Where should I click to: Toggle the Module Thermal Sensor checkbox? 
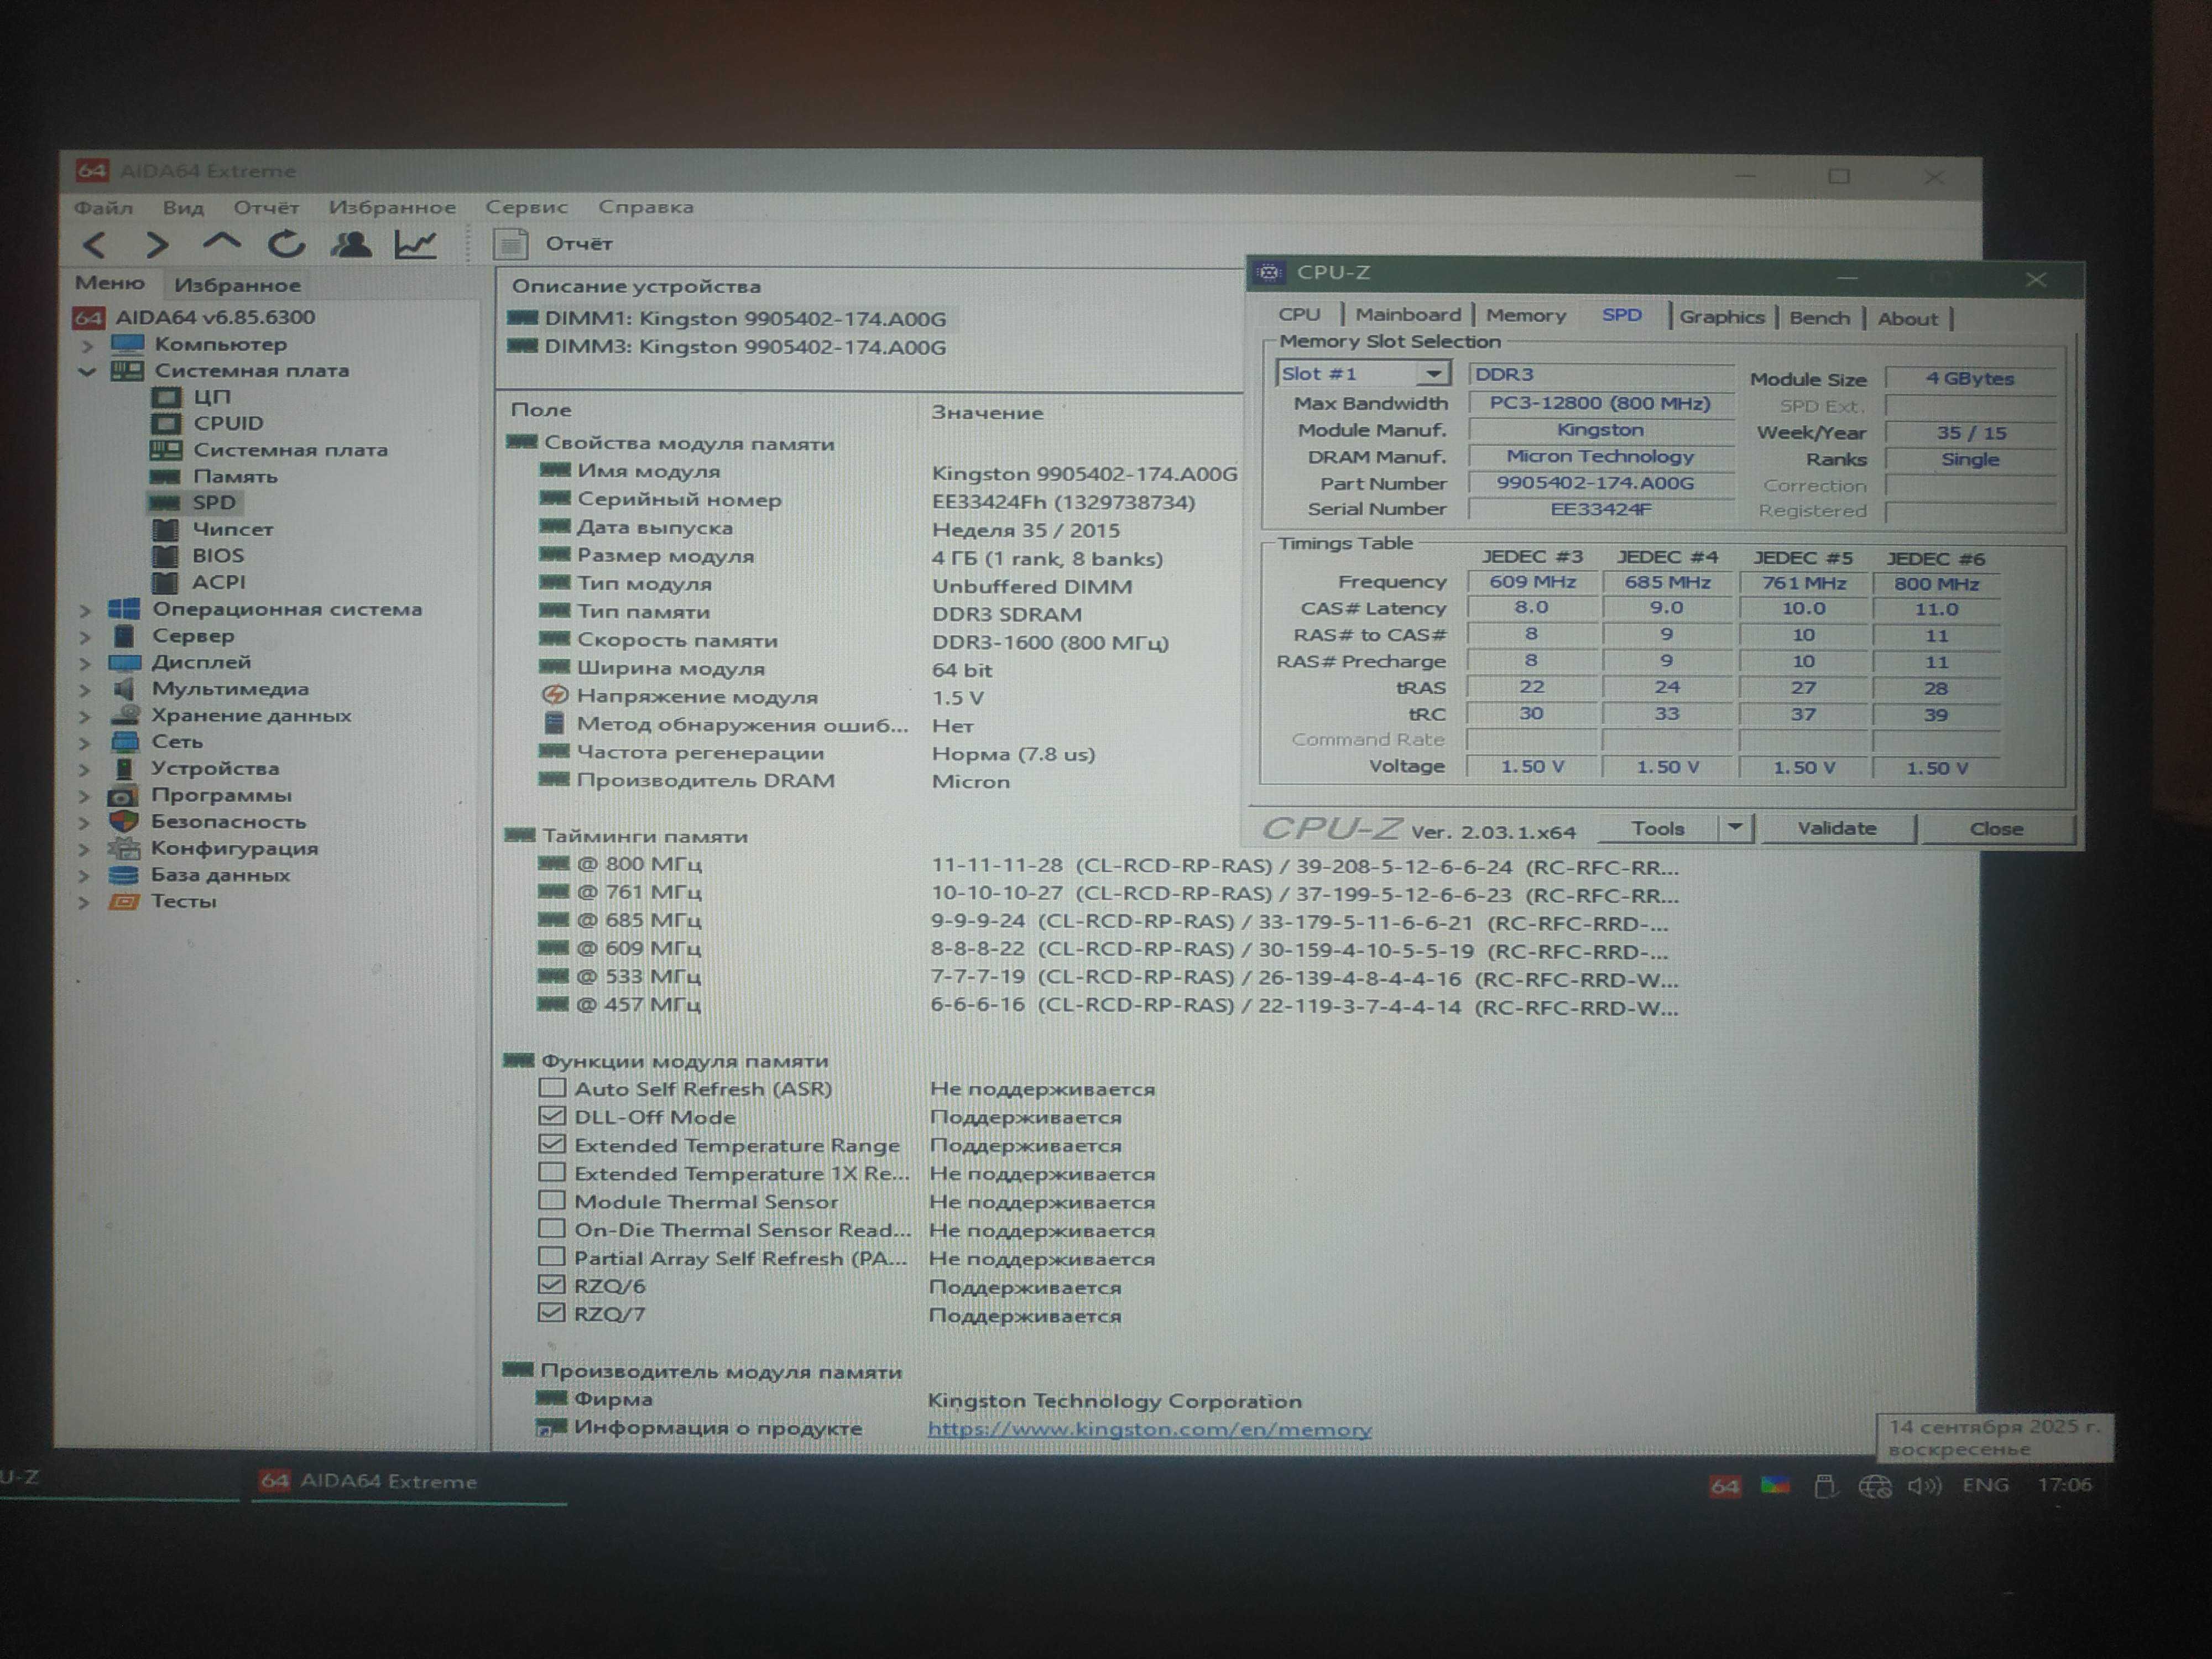pyautogui.click(x=552, y=1199)
